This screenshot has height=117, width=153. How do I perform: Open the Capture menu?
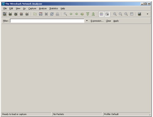[32, 9]
